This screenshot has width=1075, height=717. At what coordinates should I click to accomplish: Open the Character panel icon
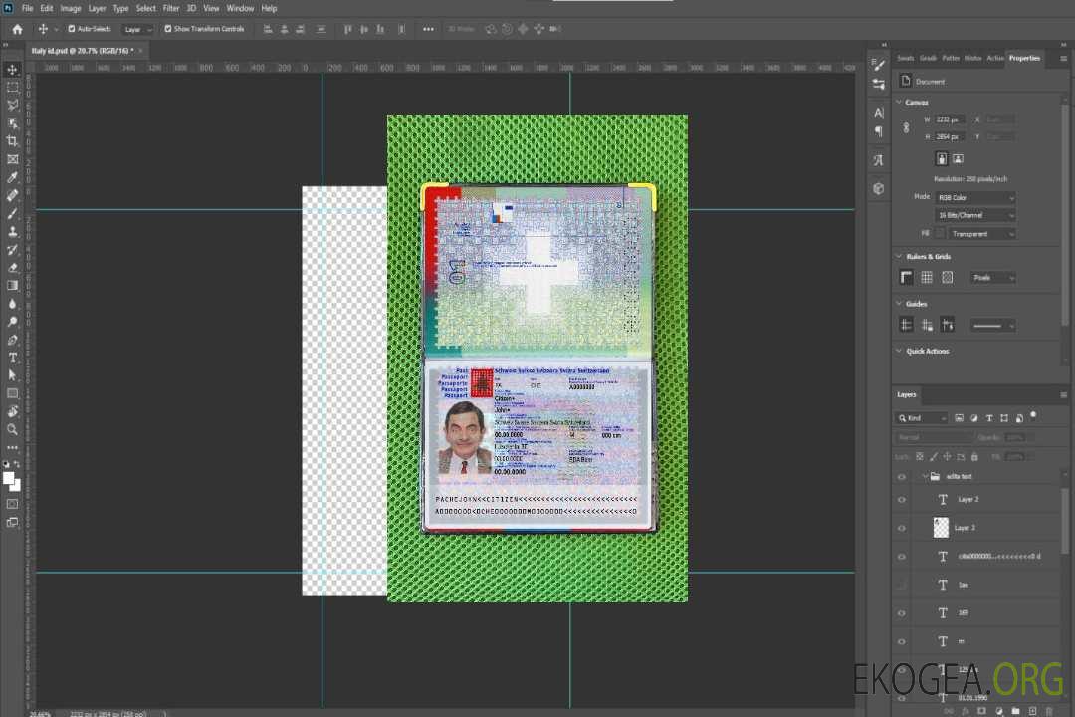point(879,113)
